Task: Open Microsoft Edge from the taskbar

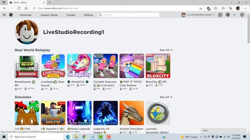Action: tap(68, 136)
